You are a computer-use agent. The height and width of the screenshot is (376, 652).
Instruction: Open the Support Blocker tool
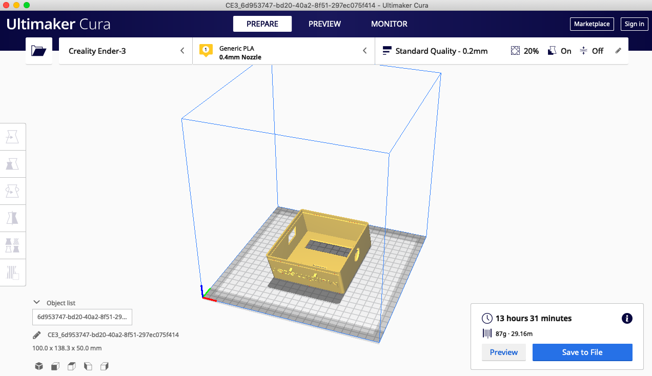point(12,272)
